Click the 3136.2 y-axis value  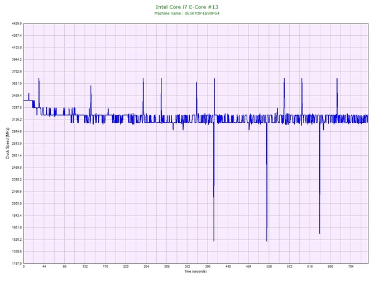[x=17, y=120]
